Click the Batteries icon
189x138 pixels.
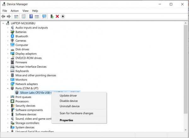click(x=12, y=32)
